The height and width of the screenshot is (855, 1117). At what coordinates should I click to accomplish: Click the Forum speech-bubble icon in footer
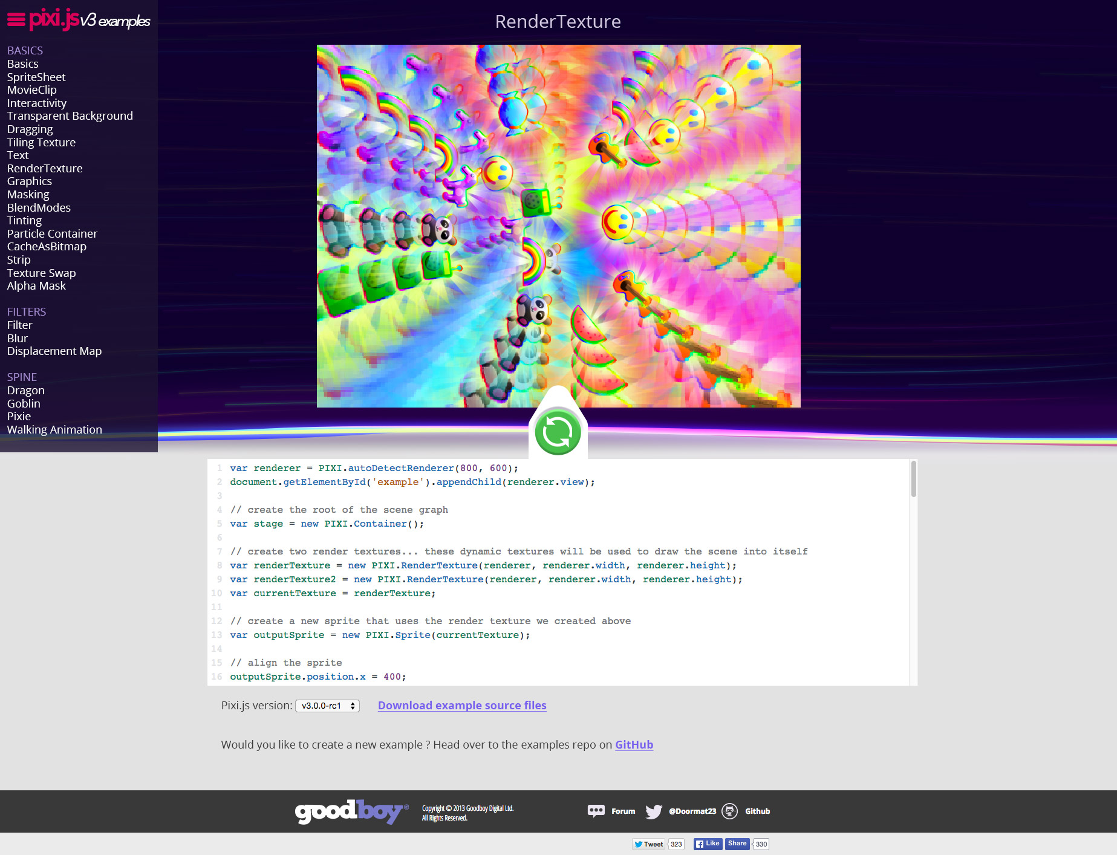click(596, 811)
